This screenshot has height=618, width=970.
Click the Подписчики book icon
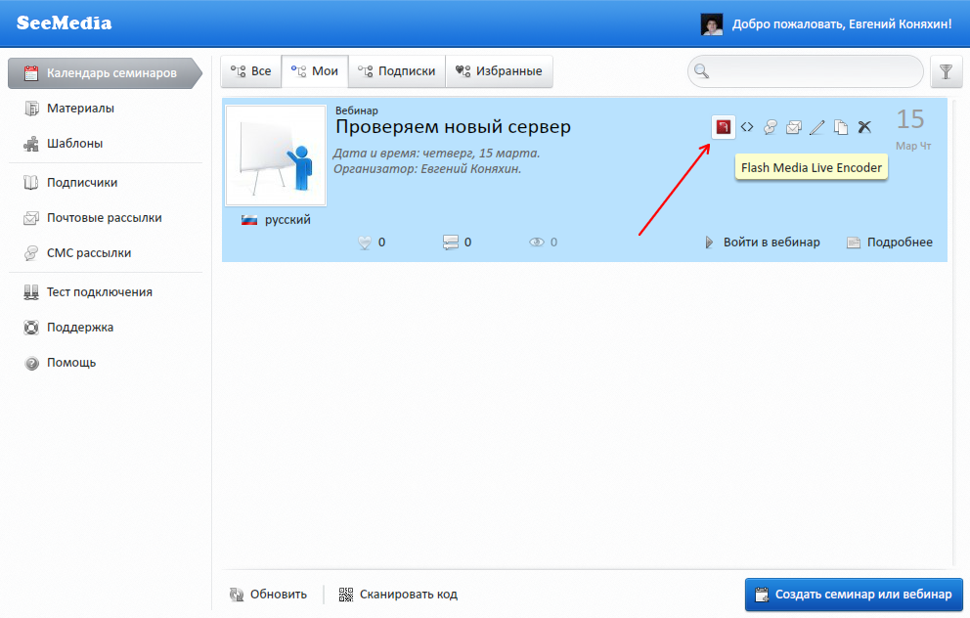pyautogui.click(x=31, y=183)
